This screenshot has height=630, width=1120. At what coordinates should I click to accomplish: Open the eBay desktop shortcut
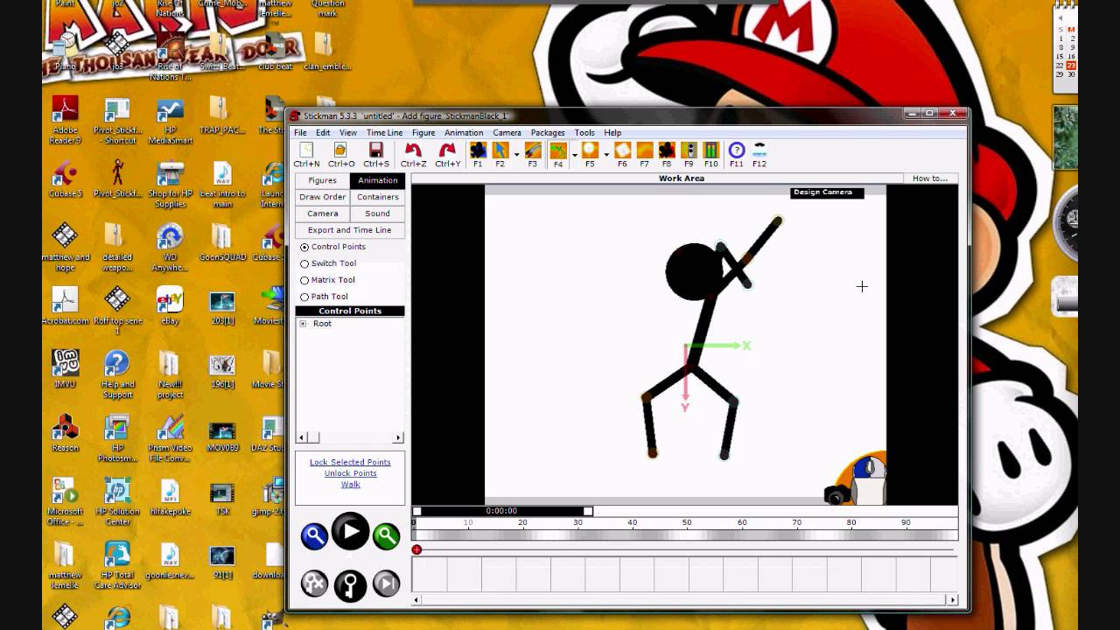tap(170, 306)
